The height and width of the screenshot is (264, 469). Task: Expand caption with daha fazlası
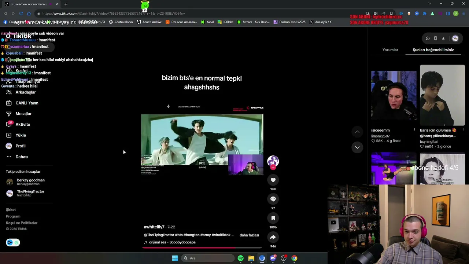249,235
